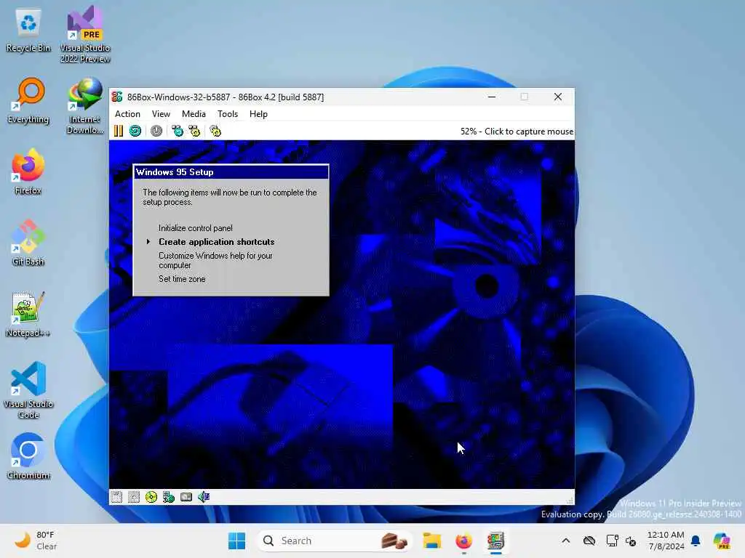Pause emulation in the 86Box toolbar
Viewport: 745px width, 558px height.
[x=119, y=131]
